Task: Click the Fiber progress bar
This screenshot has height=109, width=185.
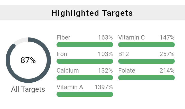Action: [85, 45]
